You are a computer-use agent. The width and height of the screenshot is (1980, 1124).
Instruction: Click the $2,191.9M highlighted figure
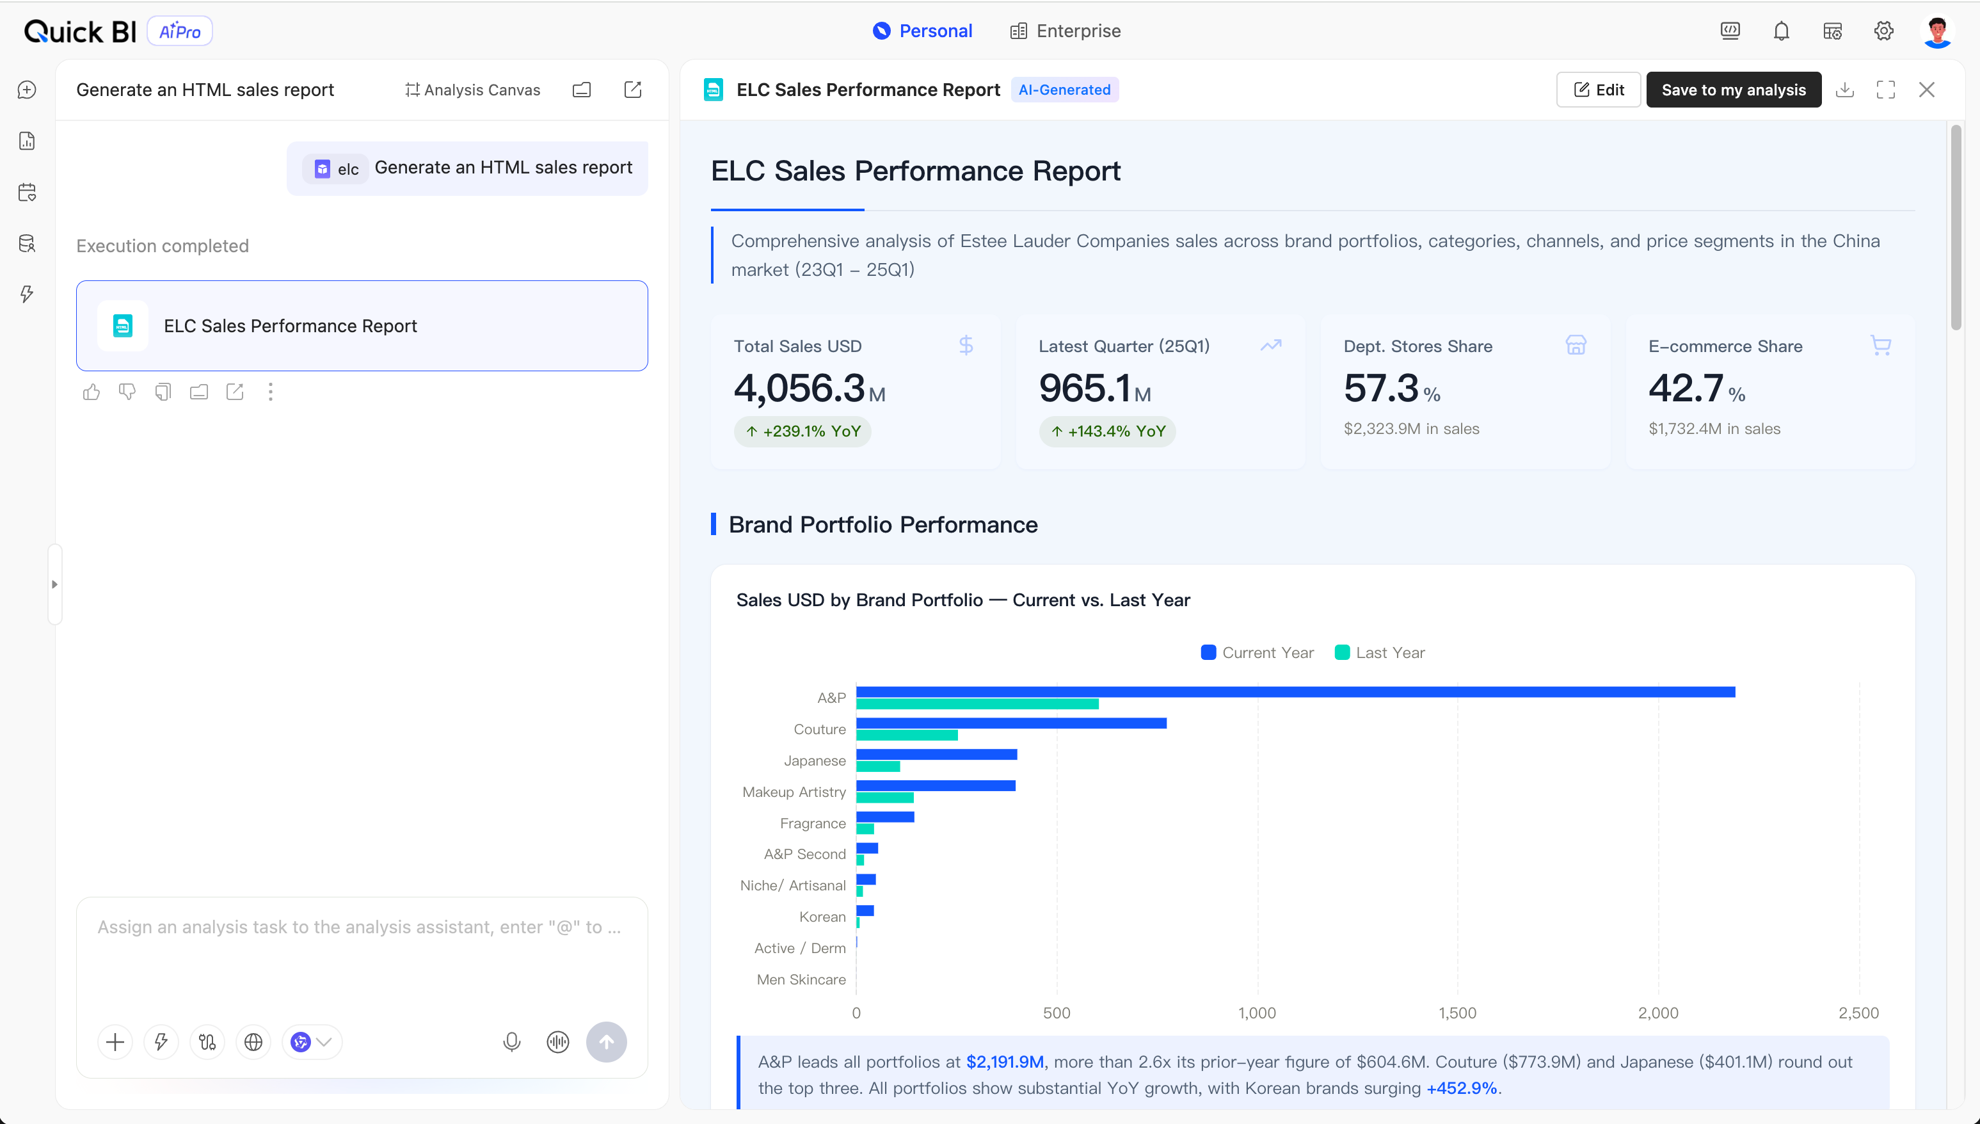[x=1005, y=1061]
